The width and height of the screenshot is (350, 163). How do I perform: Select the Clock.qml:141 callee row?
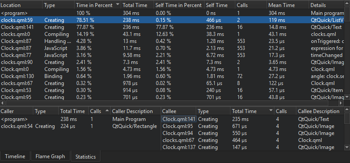[x=253, y=119]
